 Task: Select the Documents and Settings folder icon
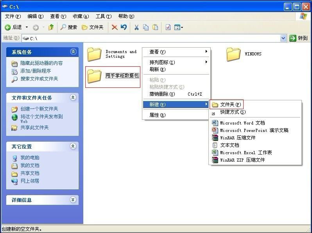[94, 54]
